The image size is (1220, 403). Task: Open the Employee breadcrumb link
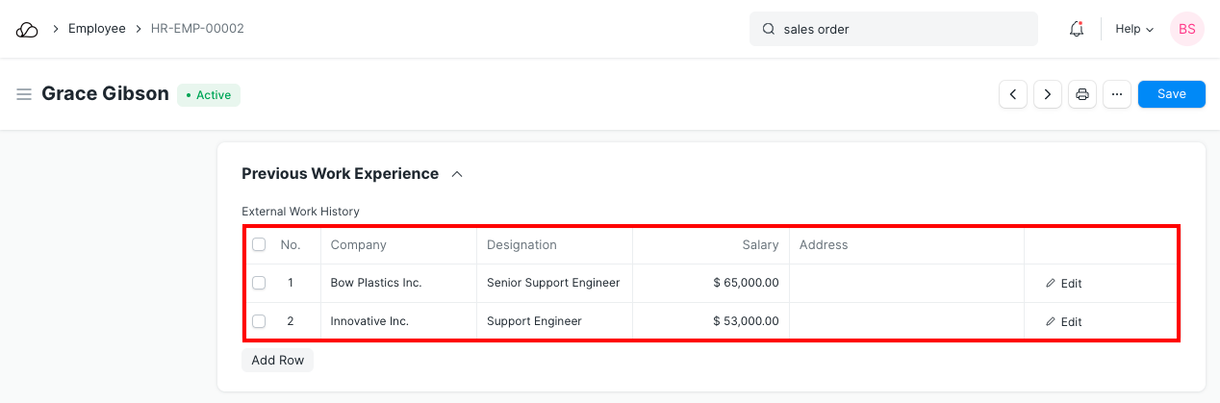click(96, 29)
